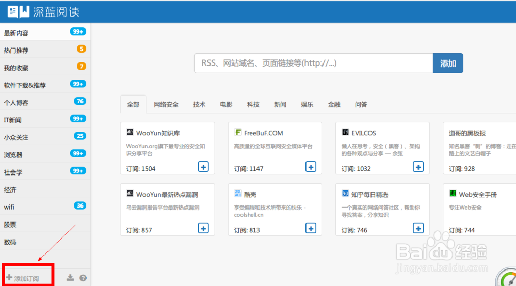Click EVILCOS favicon

tap(345, 132)
